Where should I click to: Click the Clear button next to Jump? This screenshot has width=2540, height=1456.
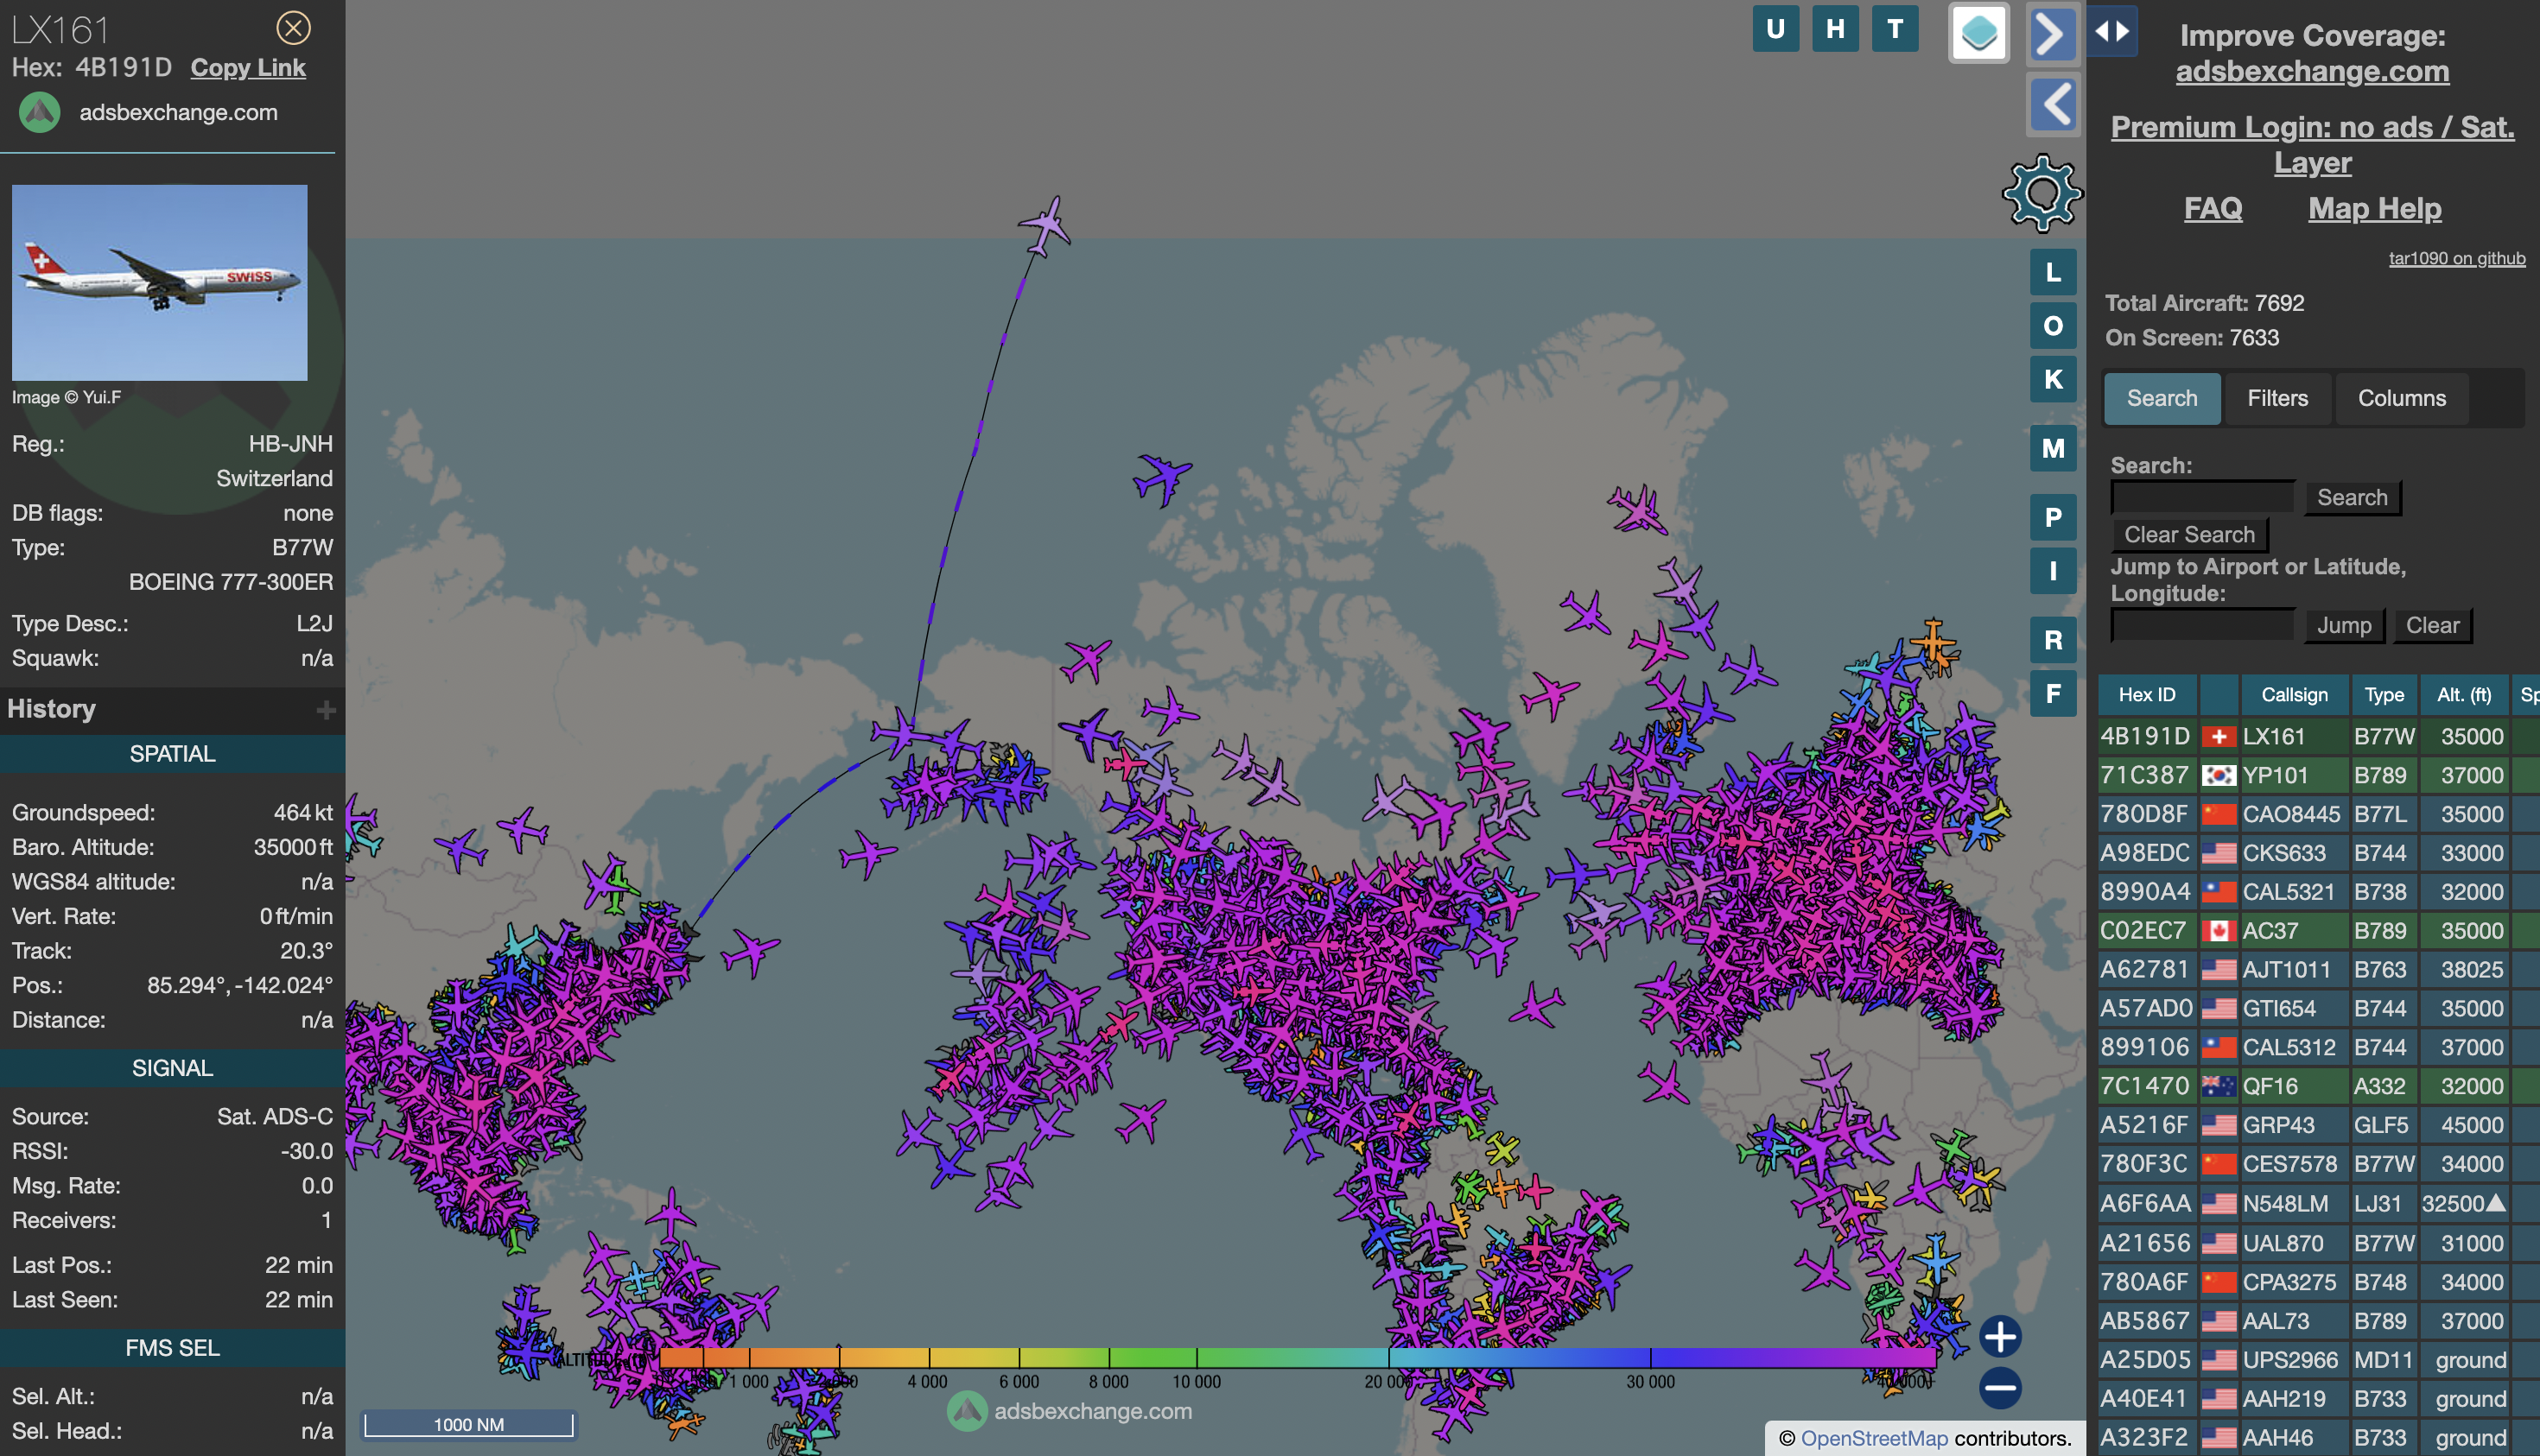point(2432,625)
